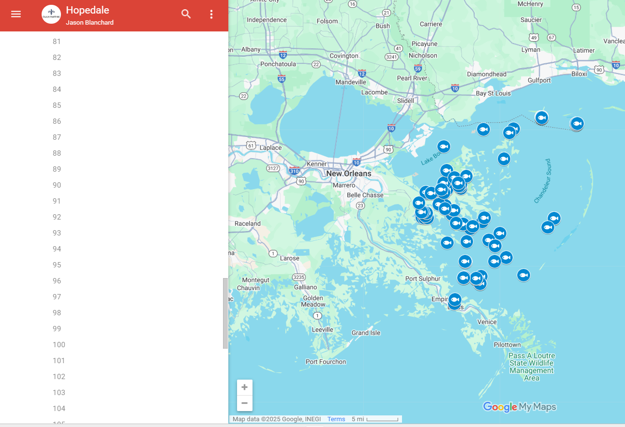625x427 pixels.
Task: Select the fish marker at Empire
Action: pyautogui.click(x=455, y=300)
